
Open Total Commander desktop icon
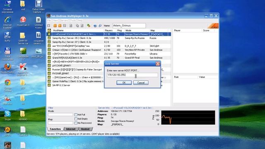click(7, 54)
